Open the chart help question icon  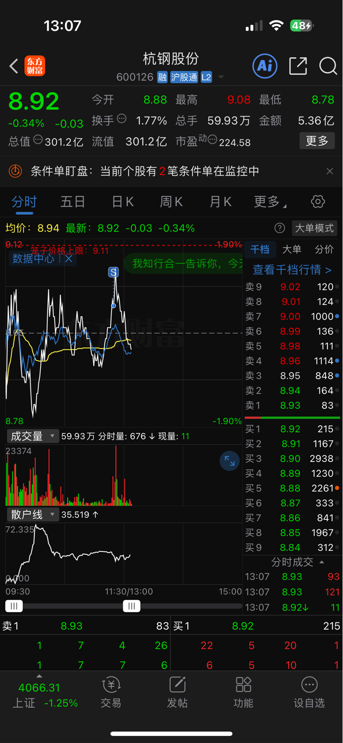(x=280, y=228)
